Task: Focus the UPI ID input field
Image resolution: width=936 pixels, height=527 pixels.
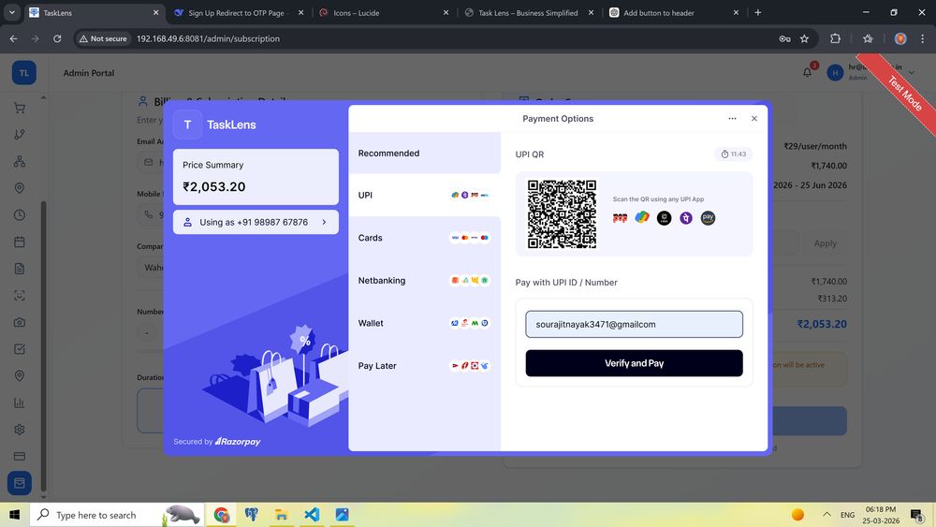Action: [x=634, y=324]
